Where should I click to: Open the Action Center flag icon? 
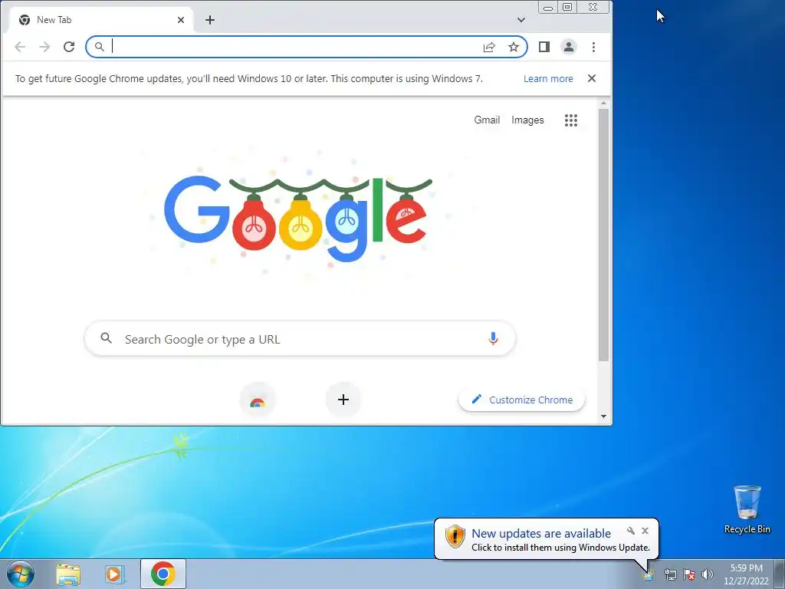[689, 574]
